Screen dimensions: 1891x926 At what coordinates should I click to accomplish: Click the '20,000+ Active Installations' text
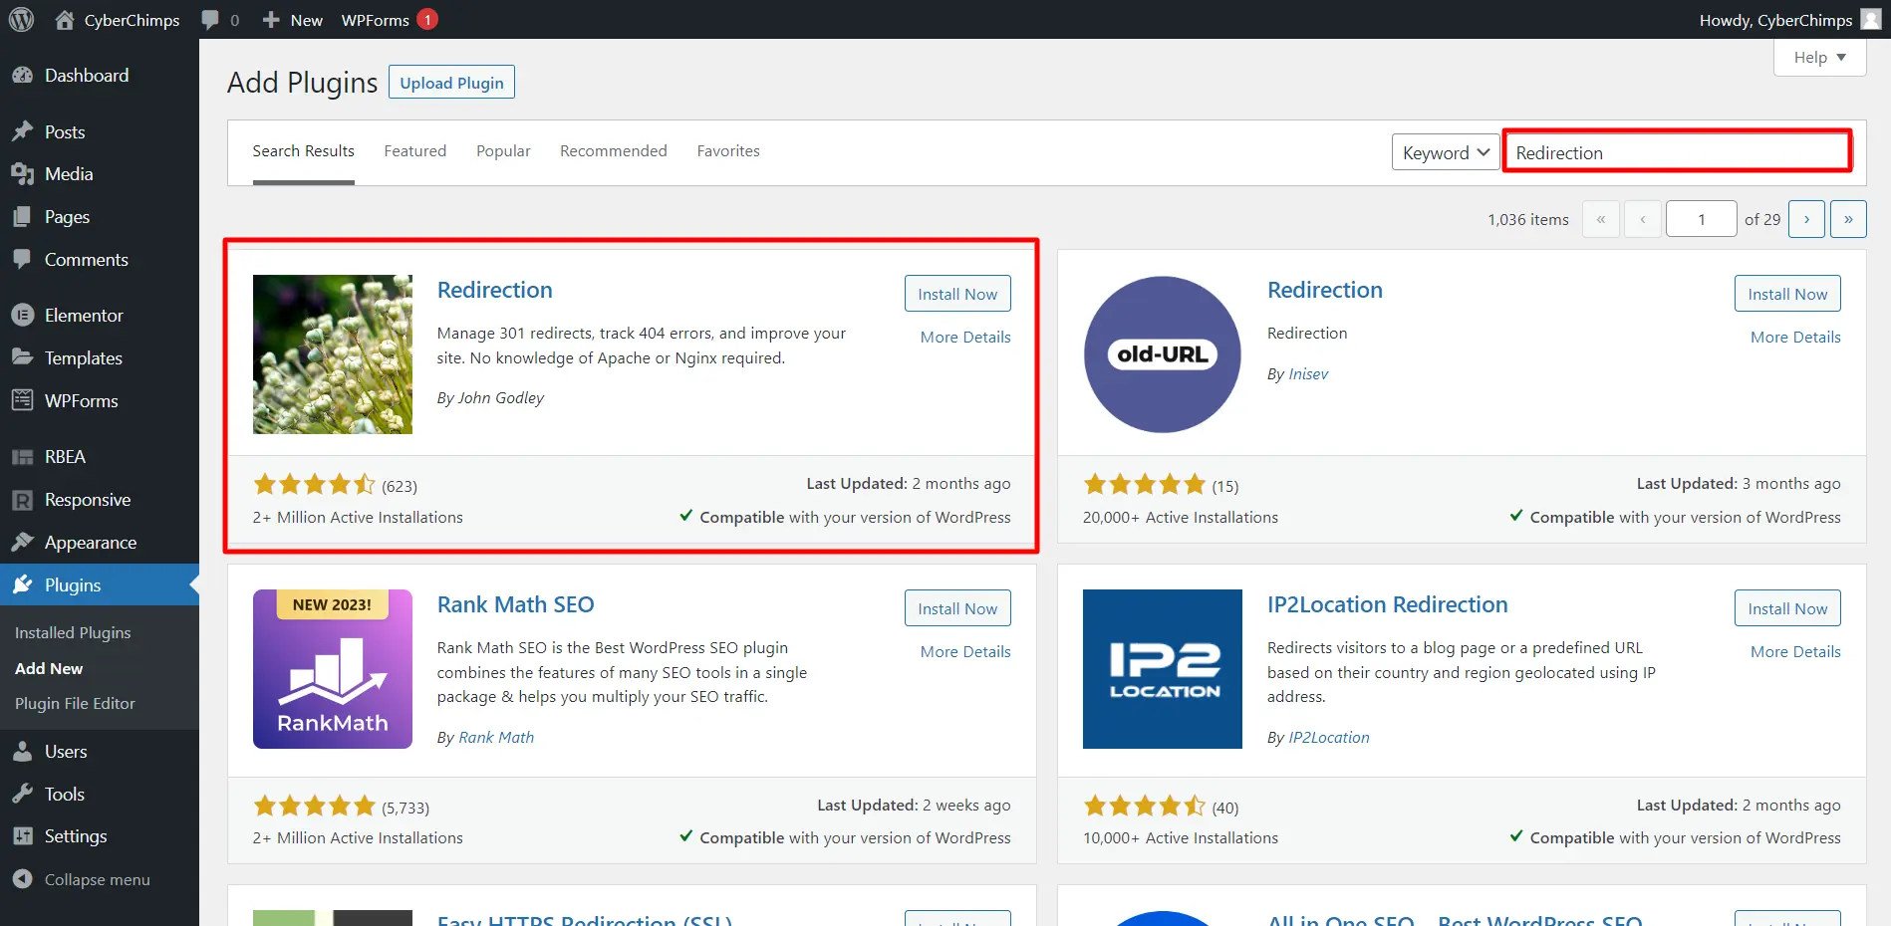(1181, 518)
